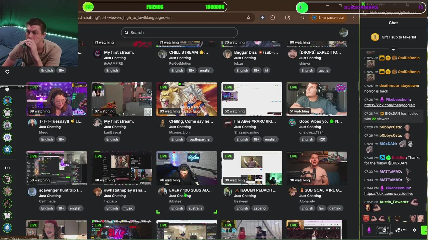Open Cellfmade's scavenger hunt stream thumbnail

57,168
